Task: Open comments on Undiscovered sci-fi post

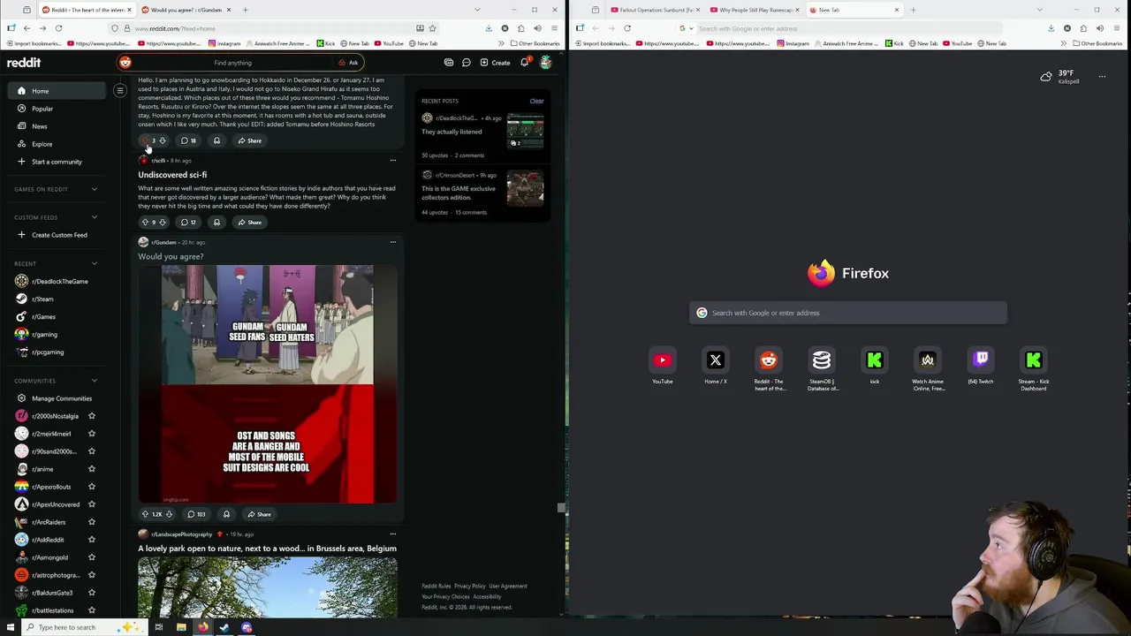Action: [x=188, y=222]
